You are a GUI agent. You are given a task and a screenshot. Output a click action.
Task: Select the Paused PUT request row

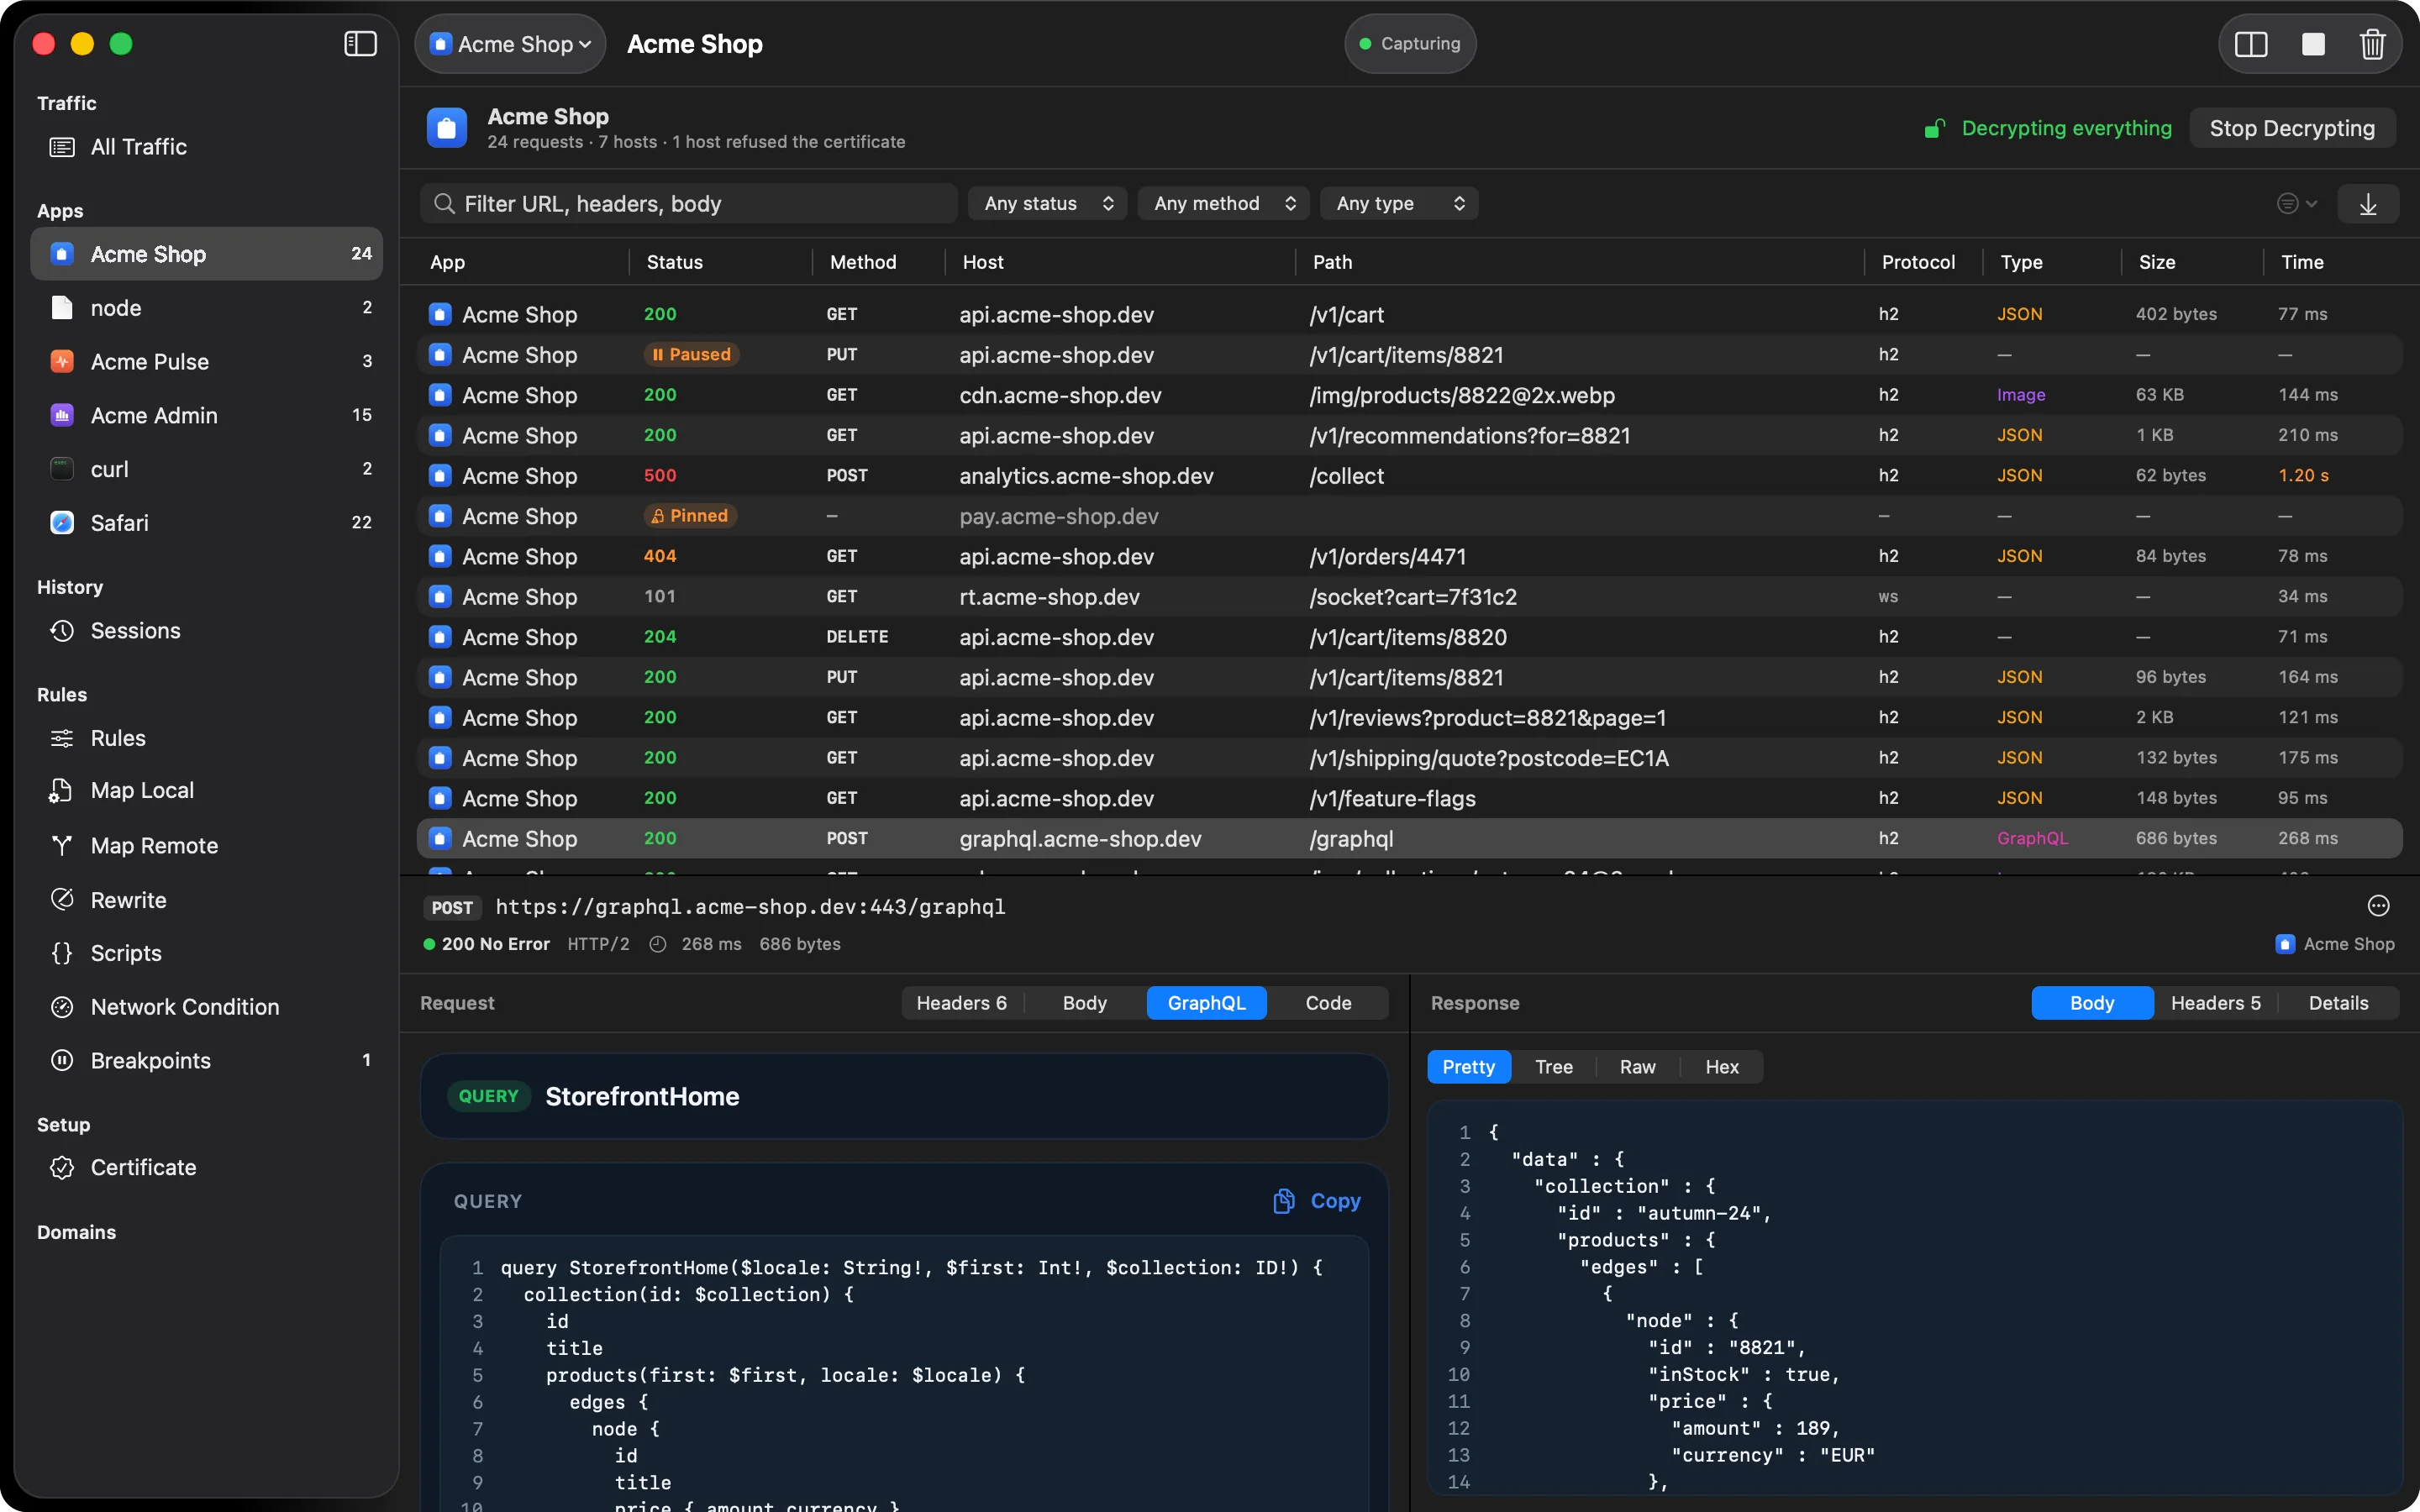tap(1409, 355)
